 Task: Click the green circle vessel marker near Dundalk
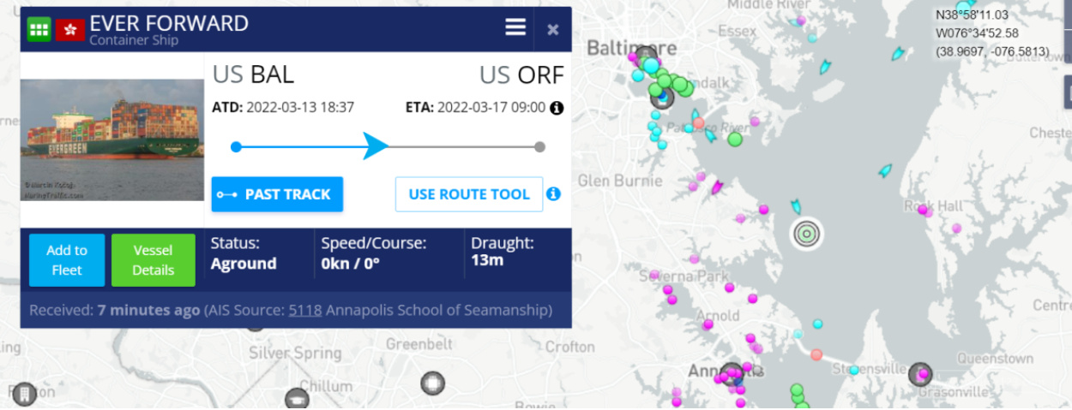pyautogui.click(x=684, y=87)
